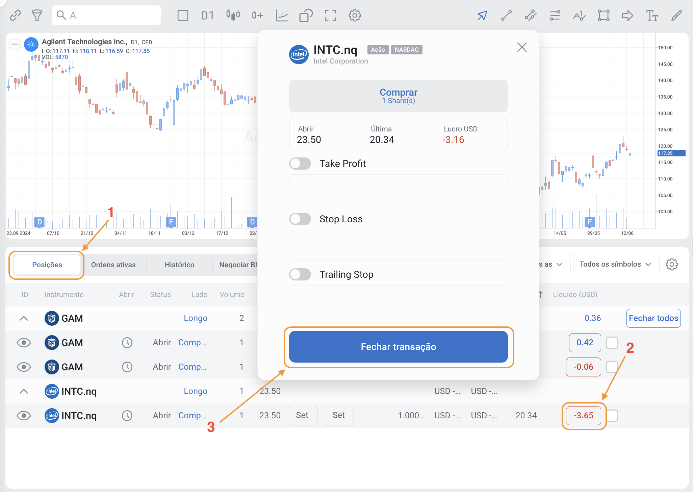Open the Todos os símbolos dropdown
Image resolution: width=693 pixels, height=492 pixels.
(x=616, y=264)
